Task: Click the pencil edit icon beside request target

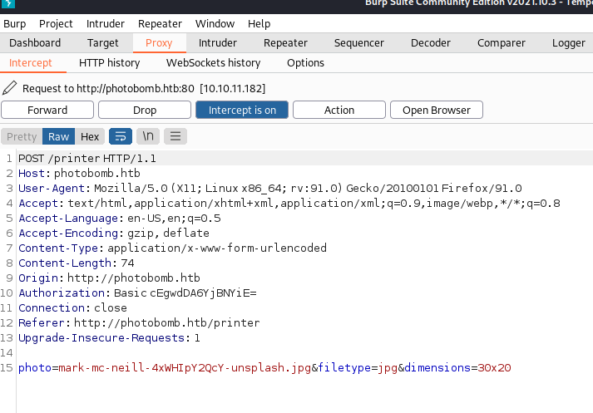Action: click(x=9, y=87)
